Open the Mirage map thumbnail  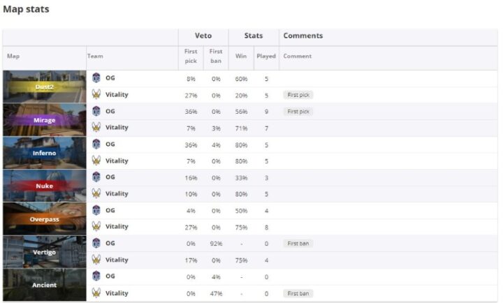pos(44,119)
